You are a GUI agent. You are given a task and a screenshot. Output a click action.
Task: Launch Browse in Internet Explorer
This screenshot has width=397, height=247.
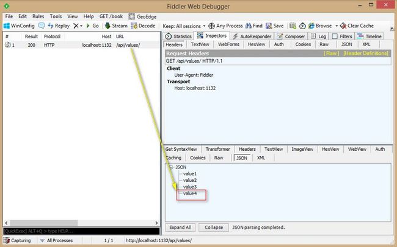(x=320, y=26)
